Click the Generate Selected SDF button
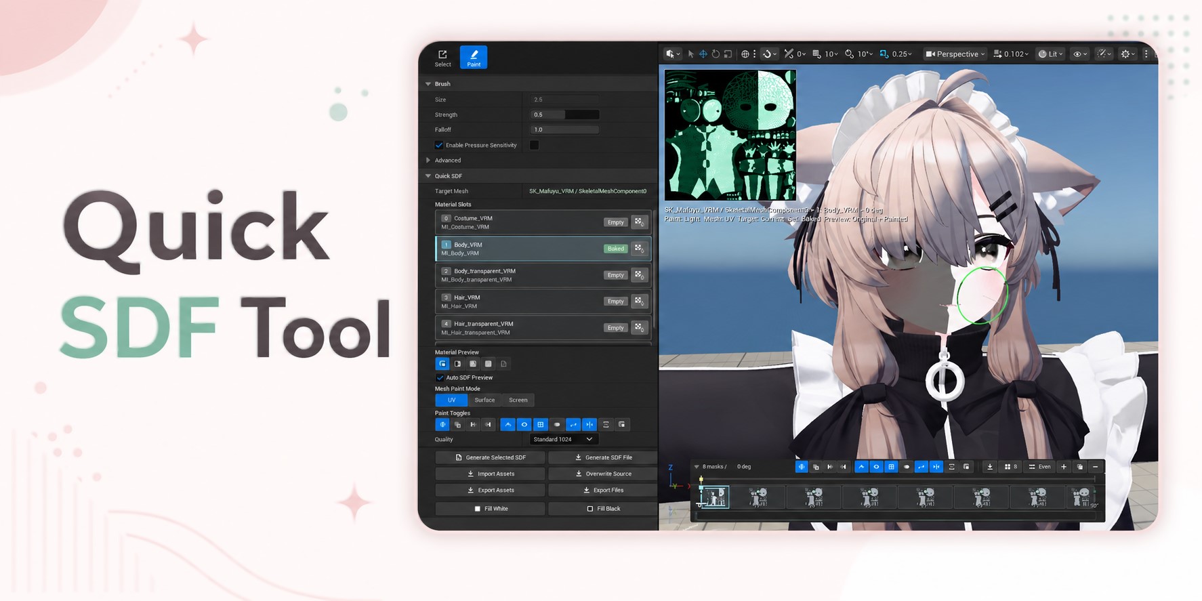 coord(490,457)
